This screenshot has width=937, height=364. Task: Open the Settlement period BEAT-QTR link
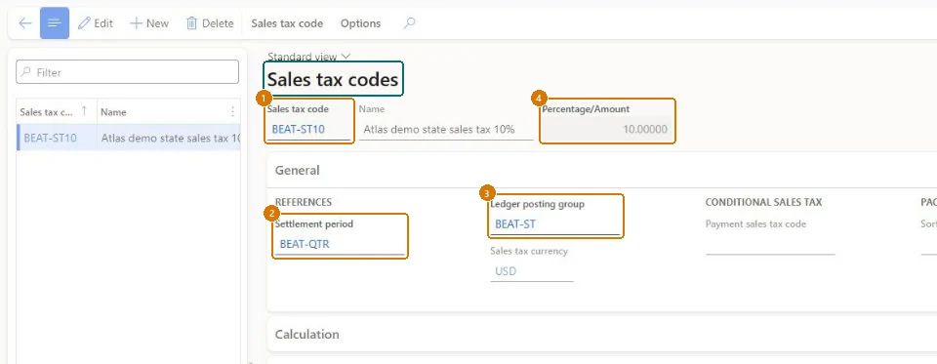click(x=305, y=244)
